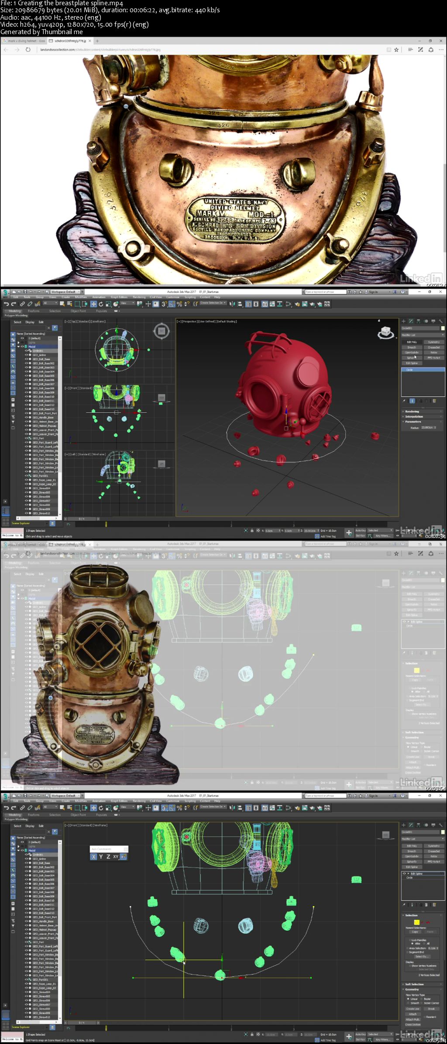Image resolution: width=447 pixels, height=1044 pixels.
Task: Select the Bezier Corner radio in the 00:05:14 frame
Action: (x=422, y=1003)
